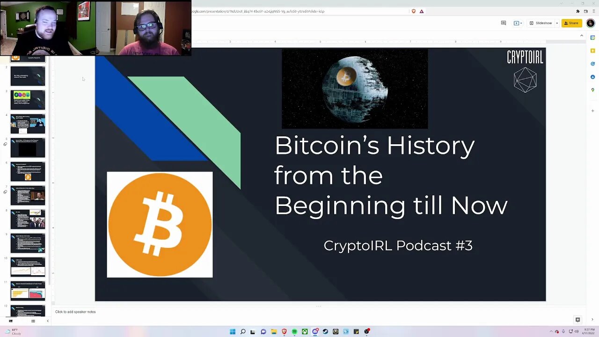Image resolution: width=599 pixels, height=337 pixels.
Task: Open the Maps side panel icon
Action: 592,90
